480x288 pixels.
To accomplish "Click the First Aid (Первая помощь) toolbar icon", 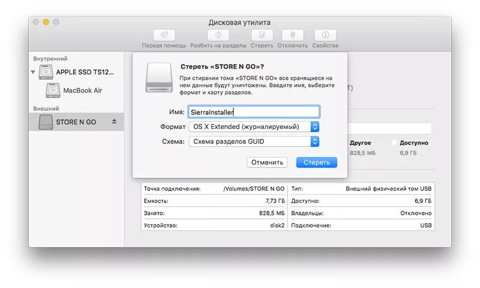I will click(164, 35).
